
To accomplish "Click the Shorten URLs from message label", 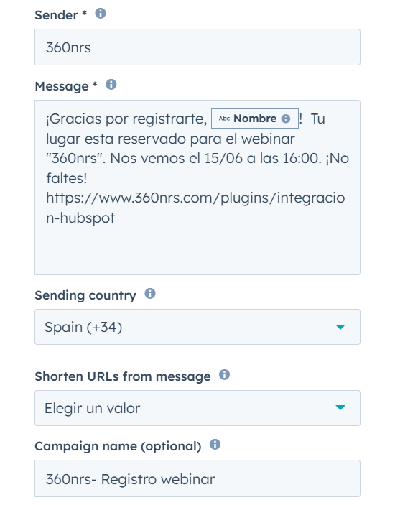I will click(x=123, y=376).
